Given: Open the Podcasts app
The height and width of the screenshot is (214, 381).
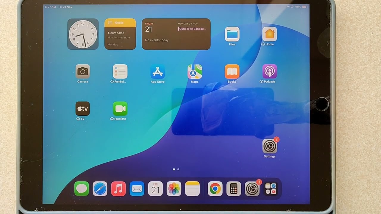Looking at the screenshot, I should pos(269,71).
